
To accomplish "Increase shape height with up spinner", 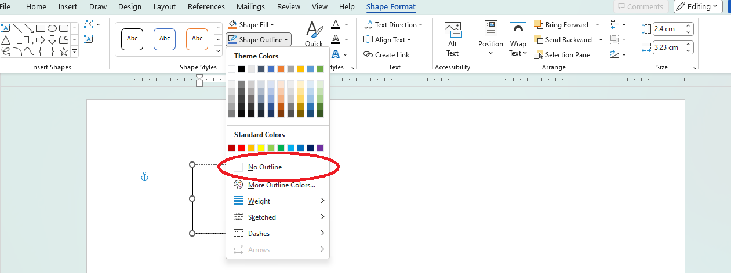I will [689, 26].
